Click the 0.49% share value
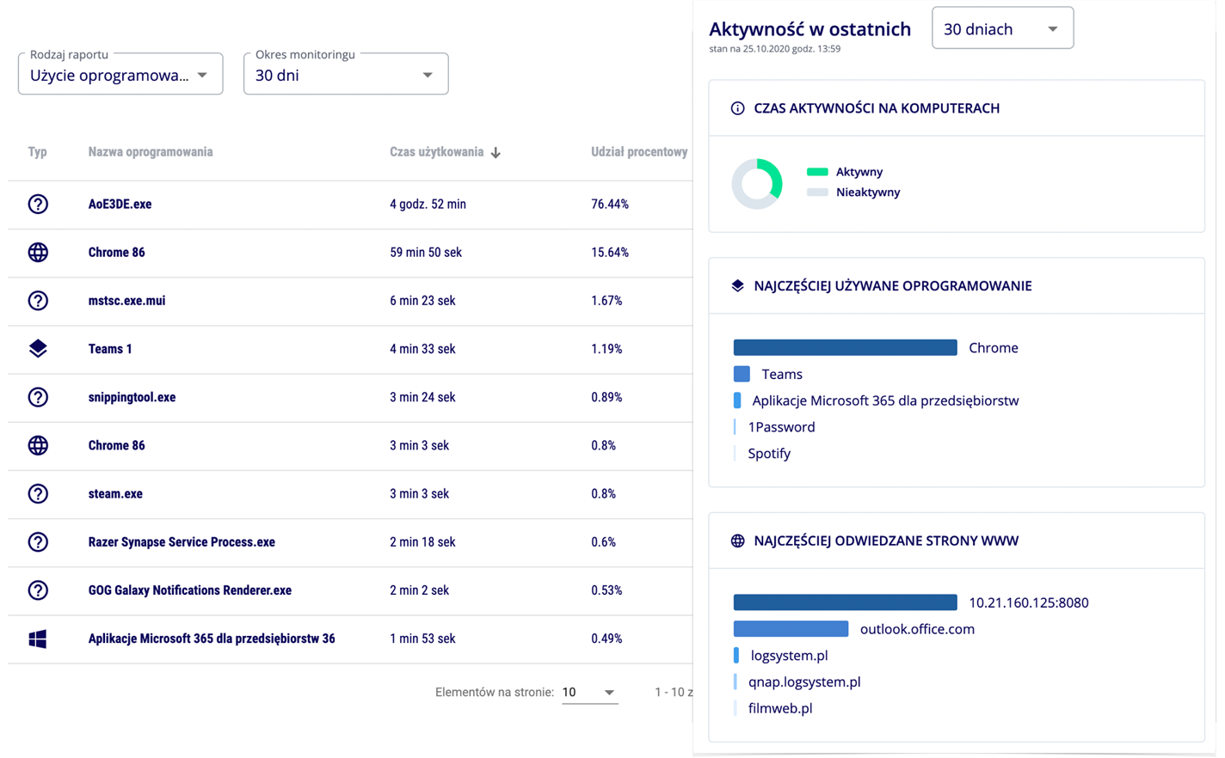This screenshot has width=1225, height=758. point(606,639)
